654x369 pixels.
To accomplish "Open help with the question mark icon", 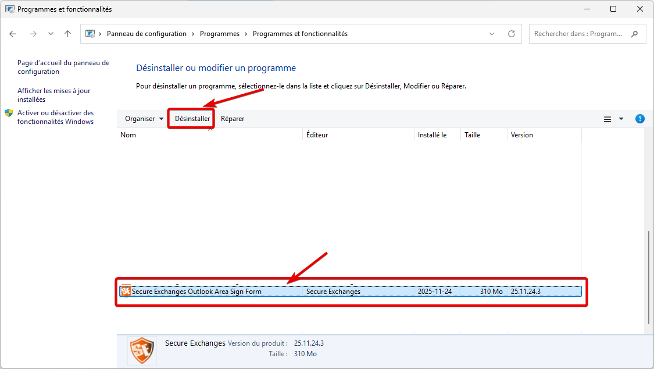I will [x=640, y=119].
